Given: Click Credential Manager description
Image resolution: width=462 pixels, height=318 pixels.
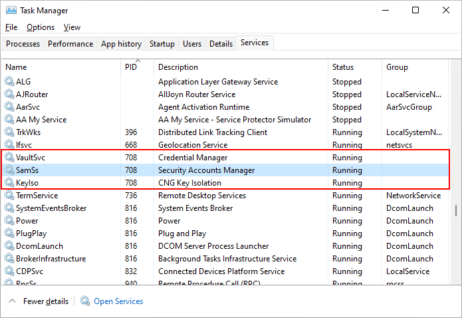Looking at the screenshot, I should (193, 158).
